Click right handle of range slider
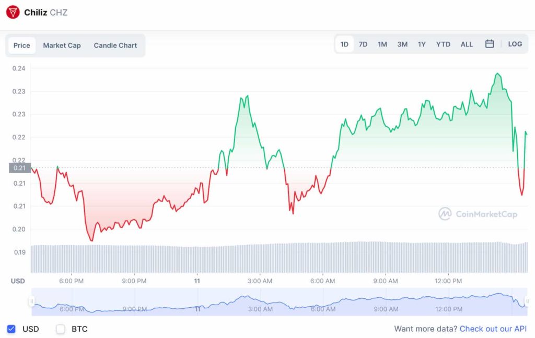The image size is (535, 338). tap(527, 301)
